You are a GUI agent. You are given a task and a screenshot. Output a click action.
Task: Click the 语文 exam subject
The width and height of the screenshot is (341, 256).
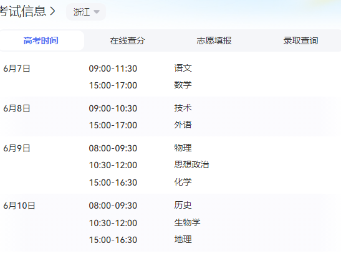(183, 69)
